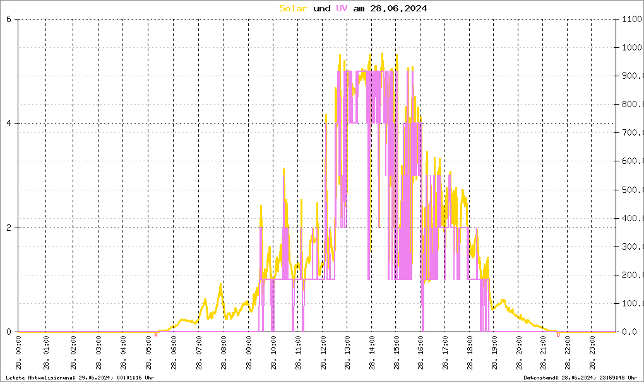Click the time label '28. 15:00'
644x382 pixels.
pos(397,353)
